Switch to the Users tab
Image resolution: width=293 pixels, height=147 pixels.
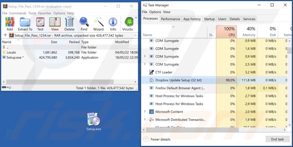coord(222,19)
